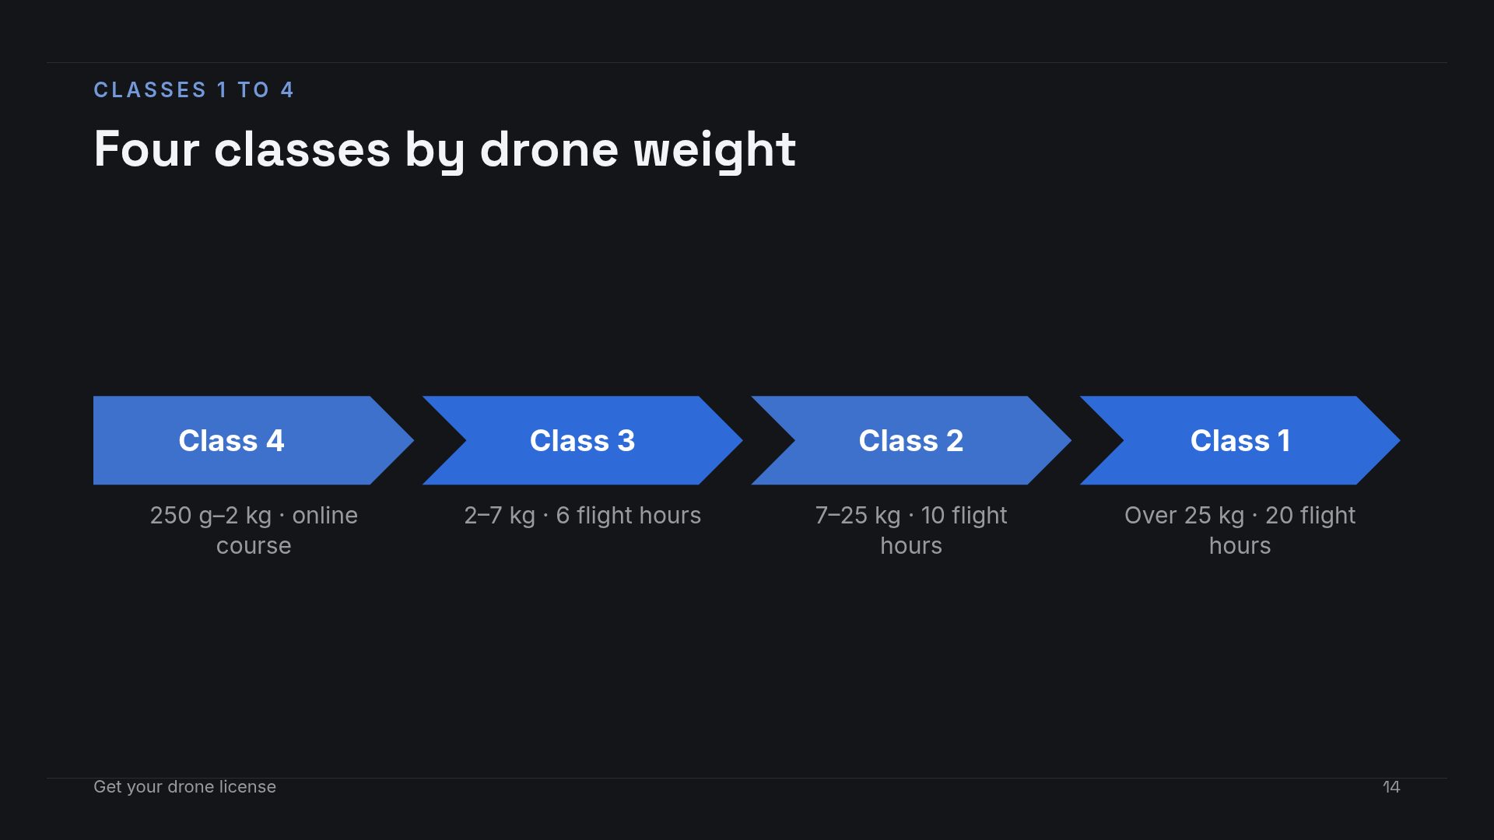The width and height of the screenshot is (1494, 840).
Task: Click the Class 2 chevron shape
Action: pos(911,440)
